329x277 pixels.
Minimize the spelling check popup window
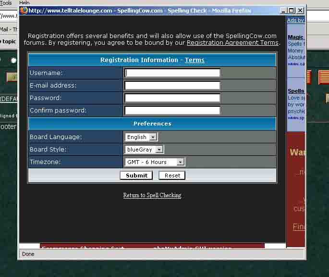coord(283,11)
